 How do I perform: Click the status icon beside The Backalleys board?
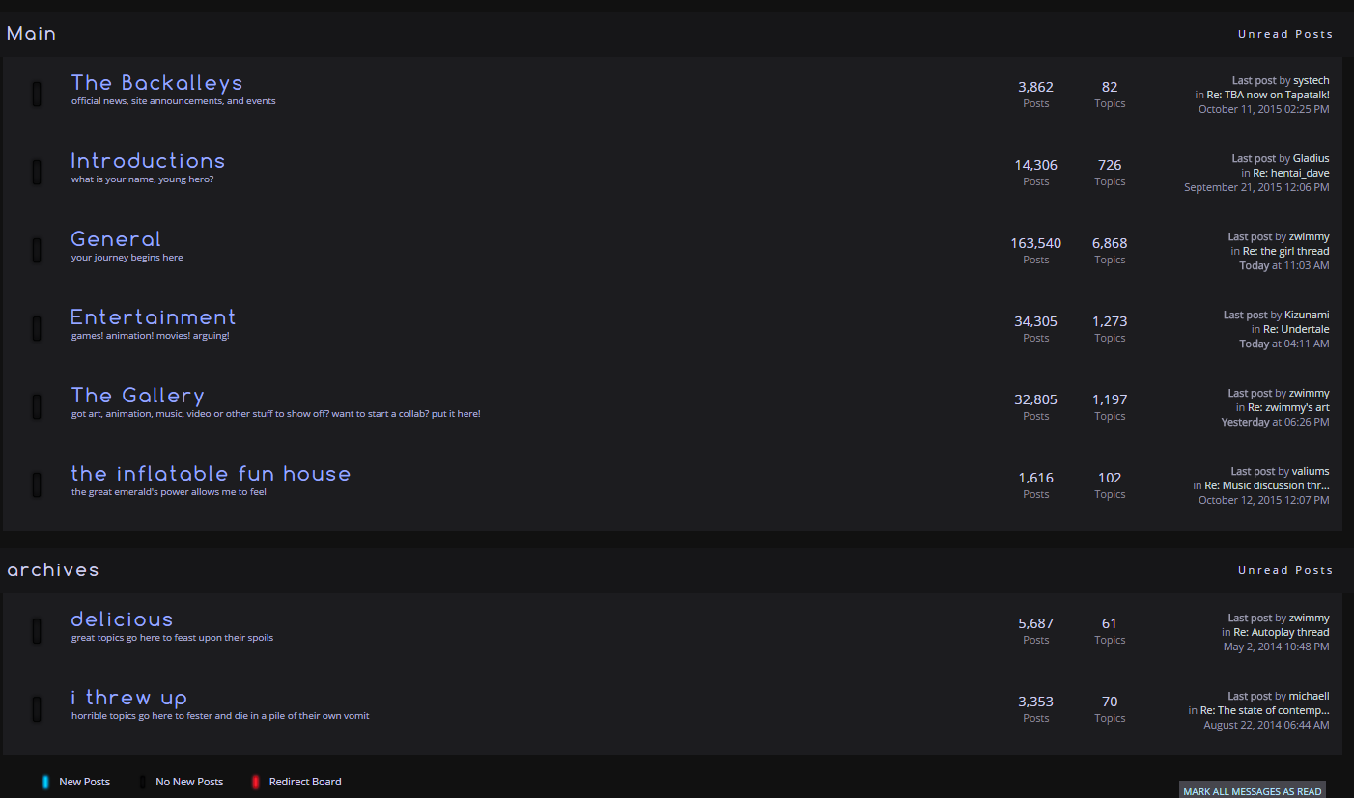point(37,95)
